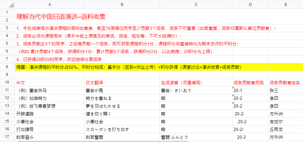Viewport: 303px width, 142px height.
Task: Click the rule 3 cell starting 3、词条贡献达3个
Action: pos(128,44)
